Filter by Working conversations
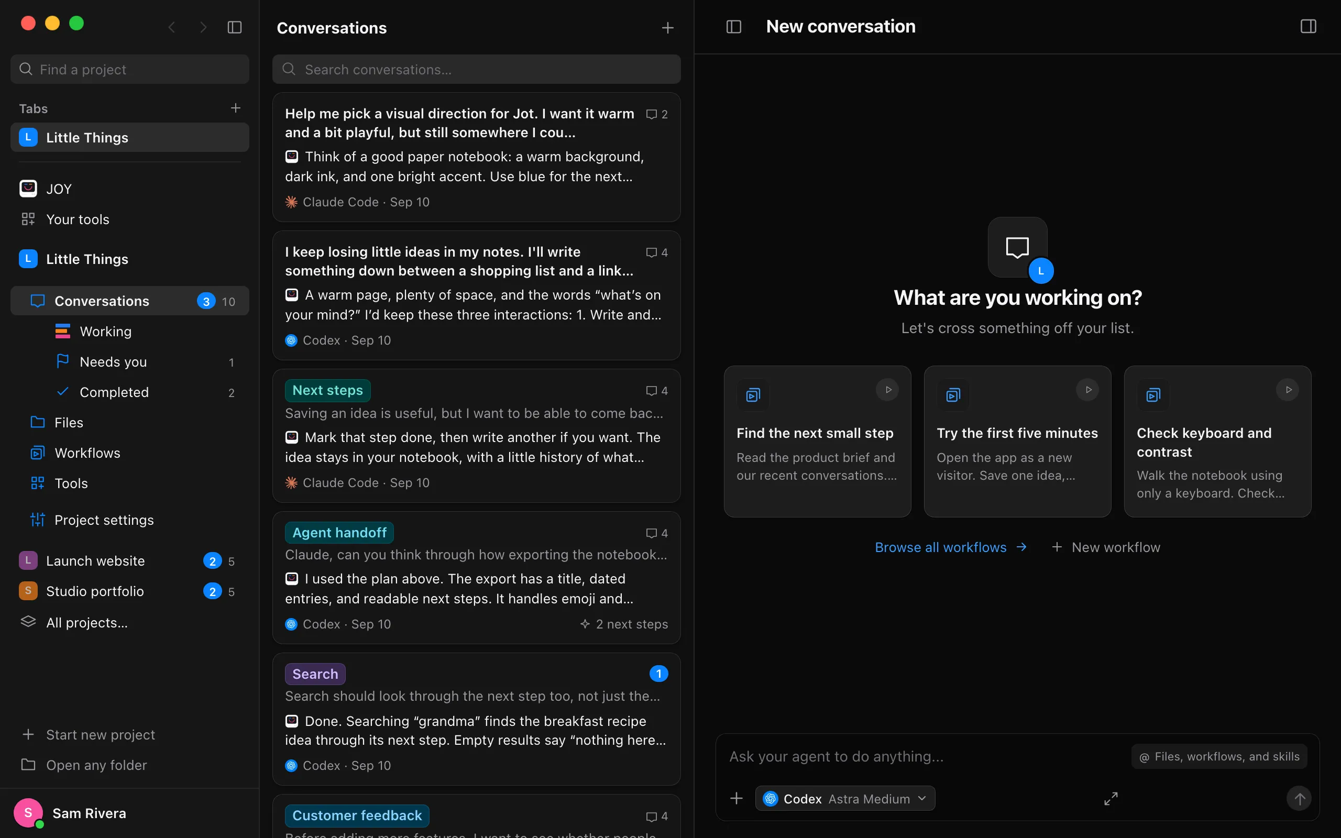Viewport: 1341px width, 838px height. 130,332
